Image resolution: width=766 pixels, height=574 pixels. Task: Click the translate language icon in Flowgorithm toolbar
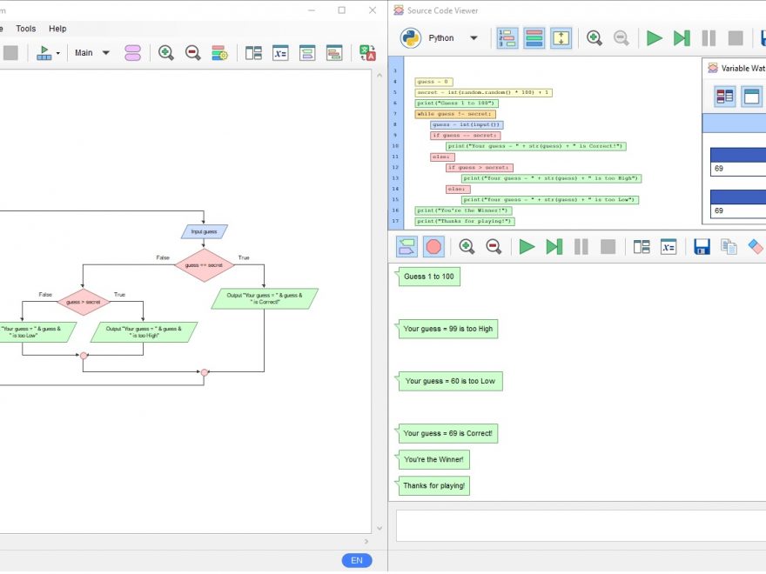pyautogui.click(x=367, y=53)
